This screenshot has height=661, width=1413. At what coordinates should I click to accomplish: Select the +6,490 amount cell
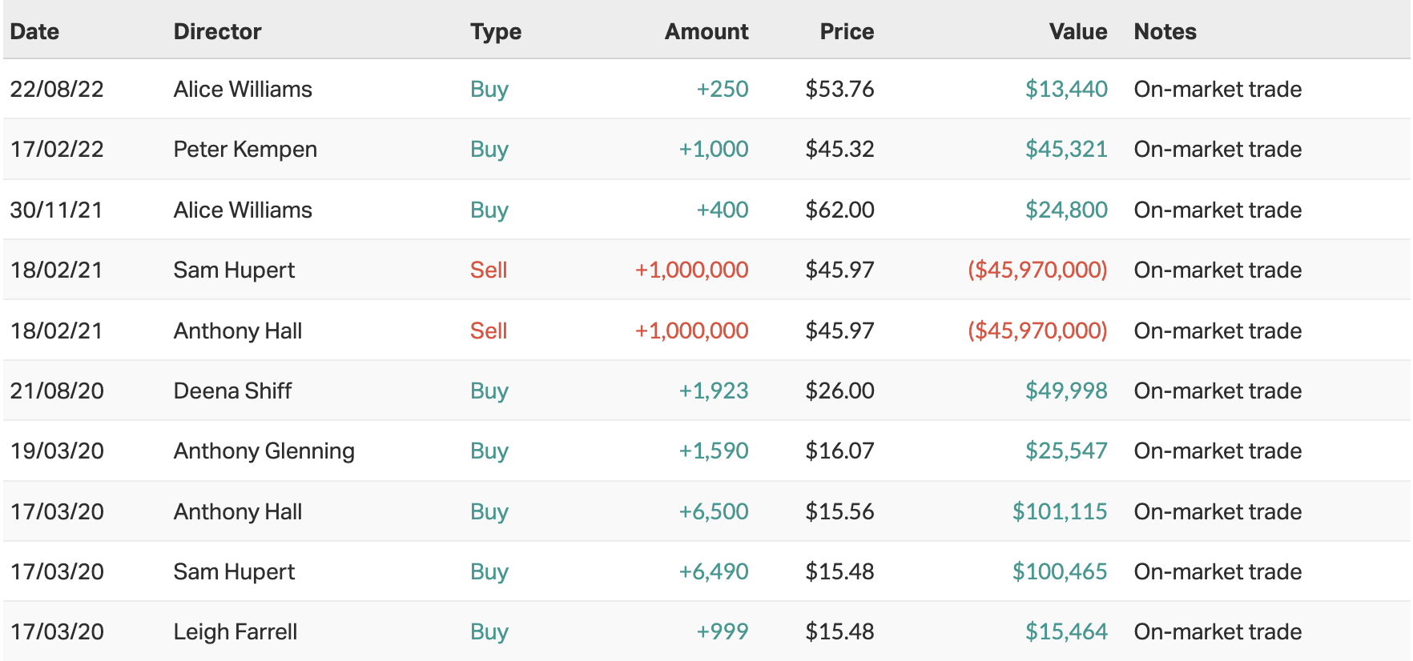[x=713, y=571]
